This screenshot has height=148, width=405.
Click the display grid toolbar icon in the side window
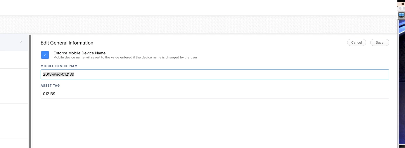[401, 15]
